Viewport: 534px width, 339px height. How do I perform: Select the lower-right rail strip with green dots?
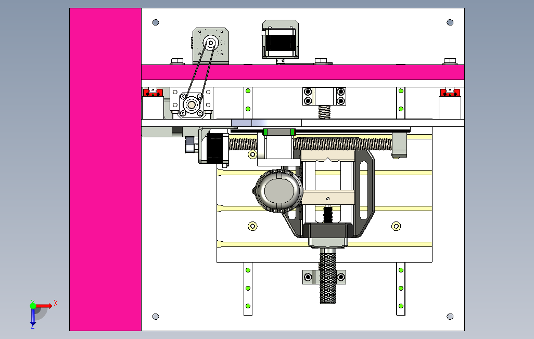tap(401, 289)
